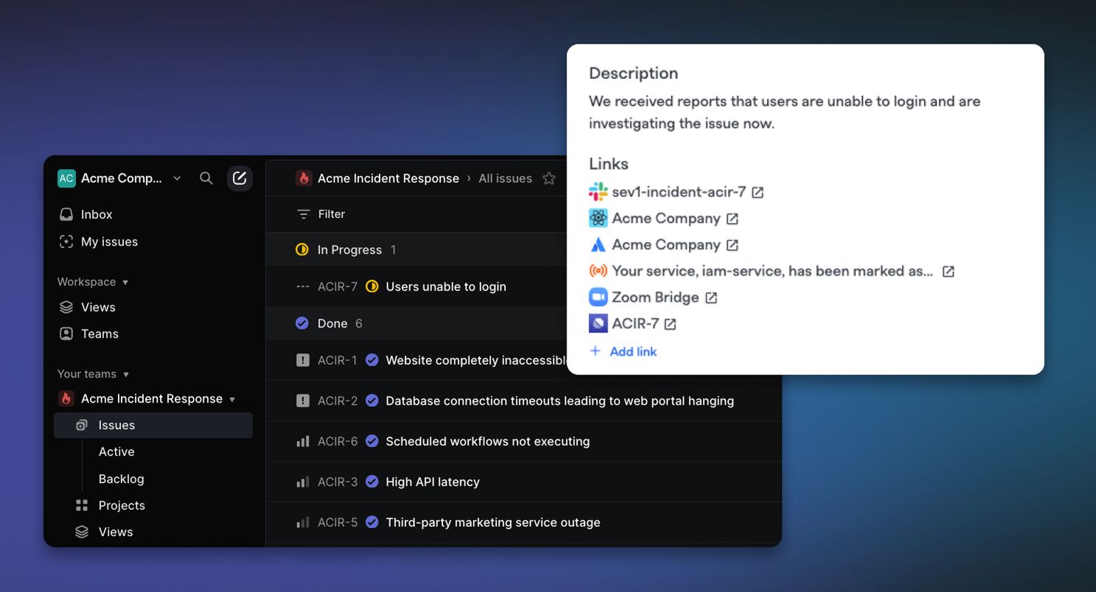The image size is (1096, 592).
Task: Click the done status icon on ACIR-5
Action: [x=372, y=523]
